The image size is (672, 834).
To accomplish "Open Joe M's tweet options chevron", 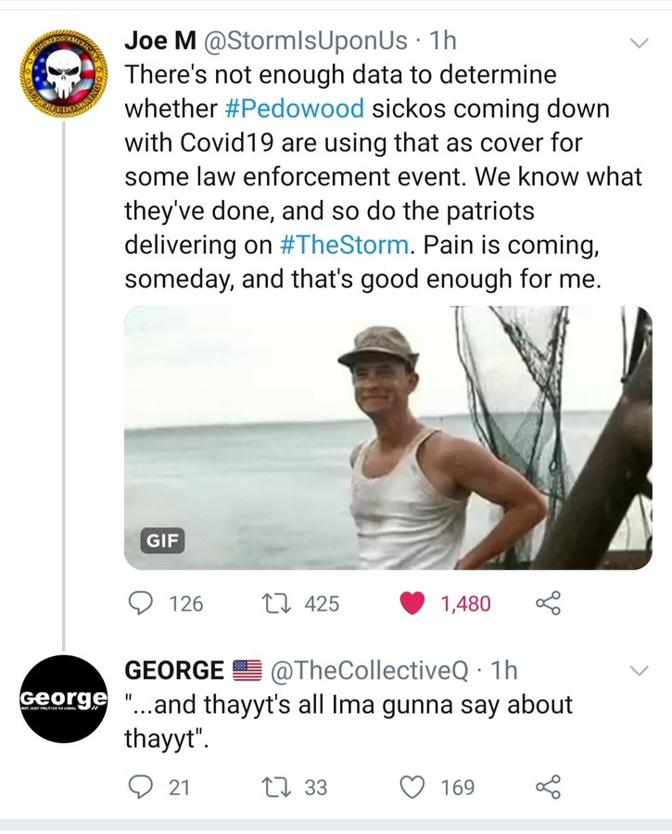I will point(639,44).
